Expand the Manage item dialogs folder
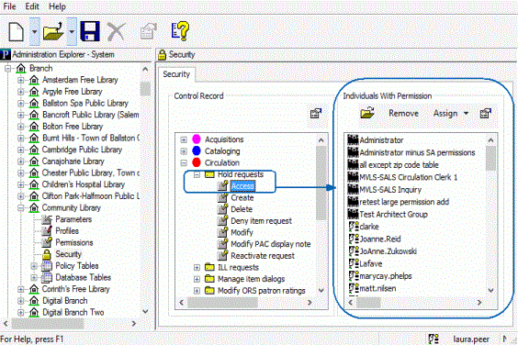The height and width of the screenshot is (345, 518). [x=197, y=279]
